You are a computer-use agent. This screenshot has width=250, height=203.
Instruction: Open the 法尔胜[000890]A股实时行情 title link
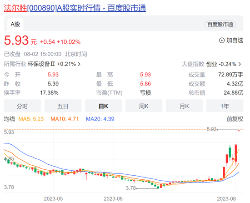(x=75, y=8)
